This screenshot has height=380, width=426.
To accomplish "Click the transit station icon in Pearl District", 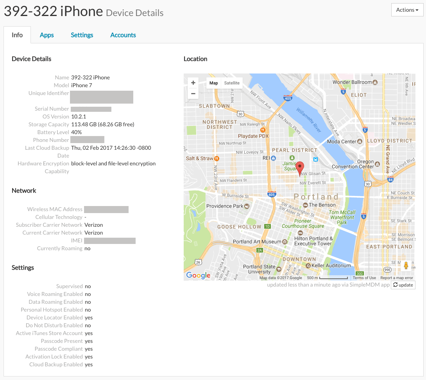I will point(315,159).
